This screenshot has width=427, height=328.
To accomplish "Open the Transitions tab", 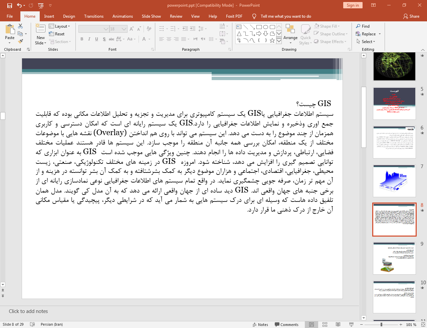I will click(x=94, y=16).
